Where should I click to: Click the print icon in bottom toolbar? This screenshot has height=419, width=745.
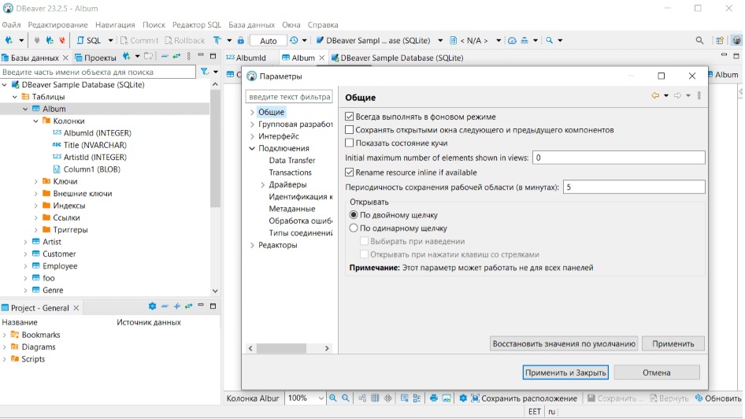pyautogui.click(x=433, y=399)
